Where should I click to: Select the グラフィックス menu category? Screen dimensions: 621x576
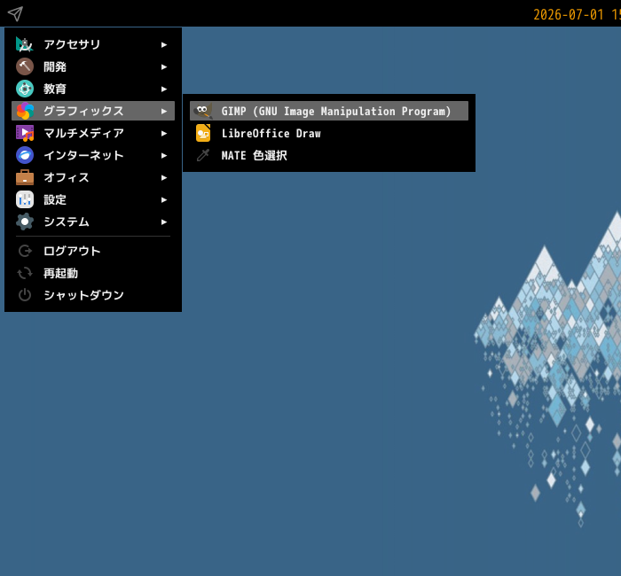(x=93, y=111)
